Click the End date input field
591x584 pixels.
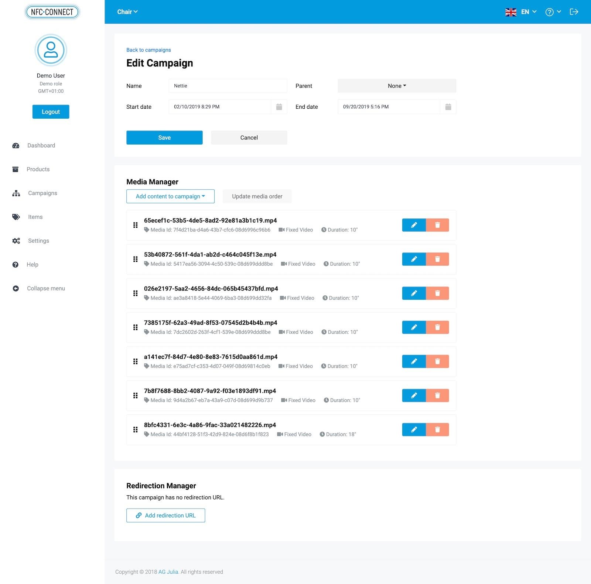389,107
